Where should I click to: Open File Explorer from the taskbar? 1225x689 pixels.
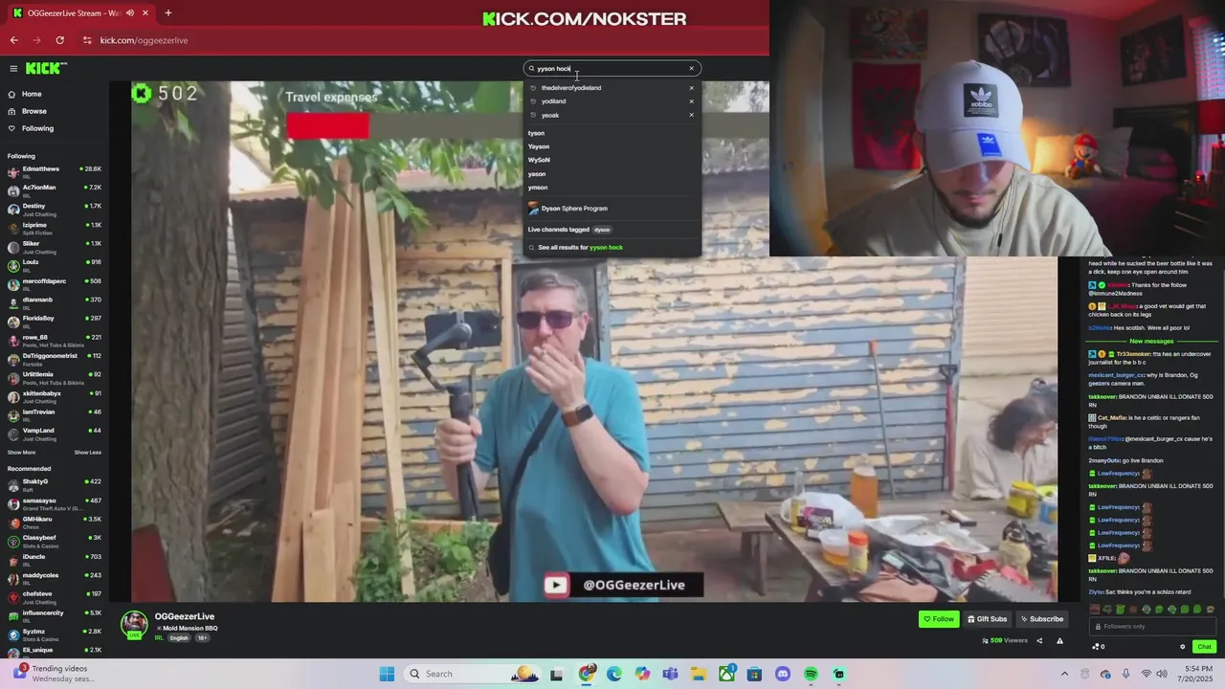(699, 674)
